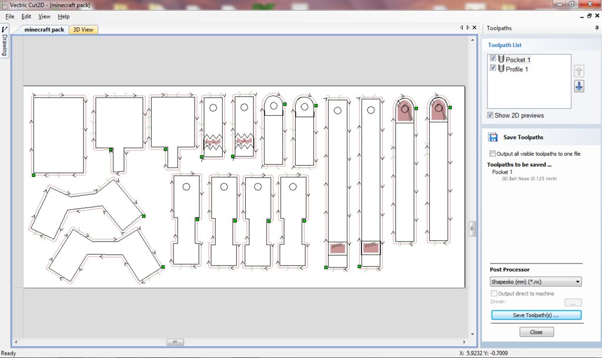This screenshot has height=358, width=602.
Task: Open the Post Processor dropdown
Action: coord(535,282)
